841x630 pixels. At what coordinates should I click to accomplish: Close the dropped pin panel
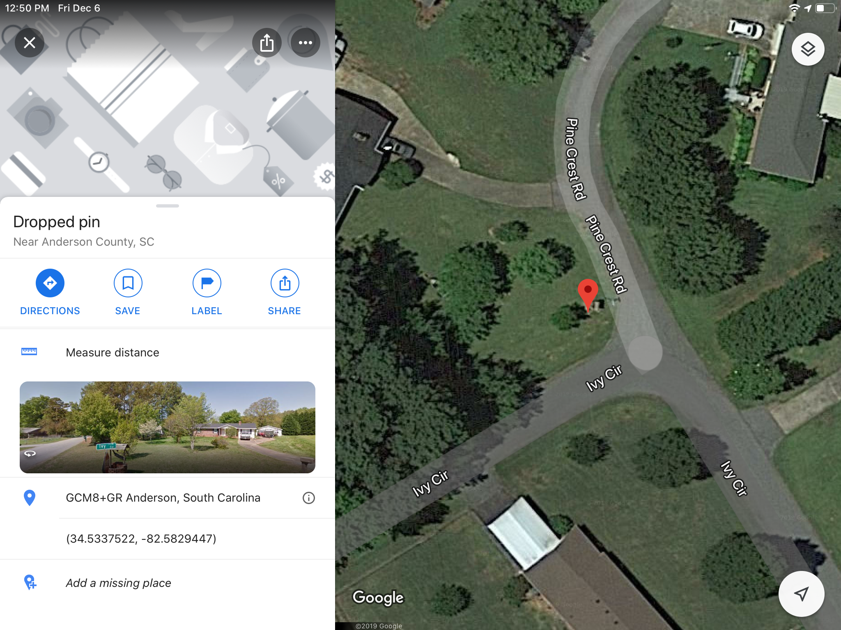(x=30, y=43)
